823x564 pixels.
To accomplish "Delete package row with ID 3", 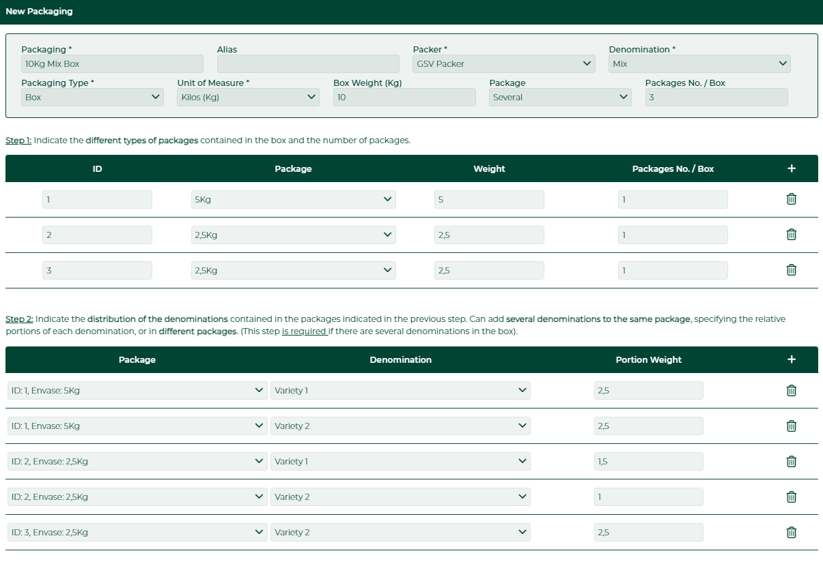I will click(x=792, y=270).
